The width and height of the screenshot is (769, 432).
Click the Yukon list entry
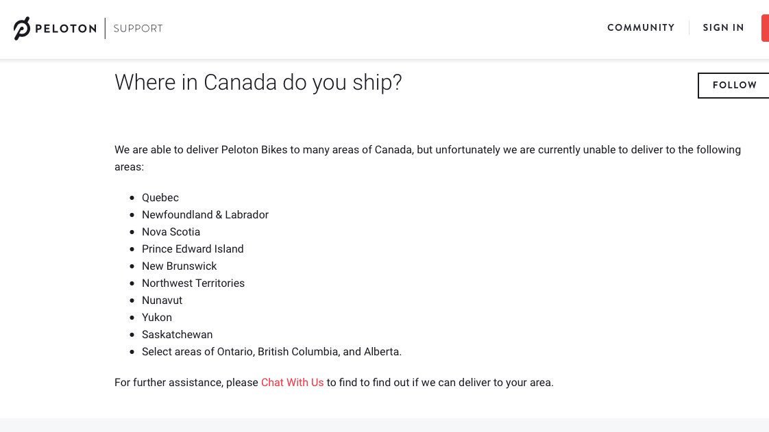157,318
